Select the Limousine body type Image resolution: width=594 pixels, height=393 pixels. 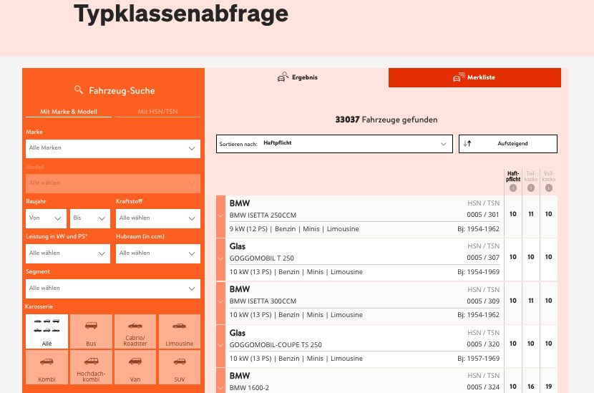click(180, 331)
